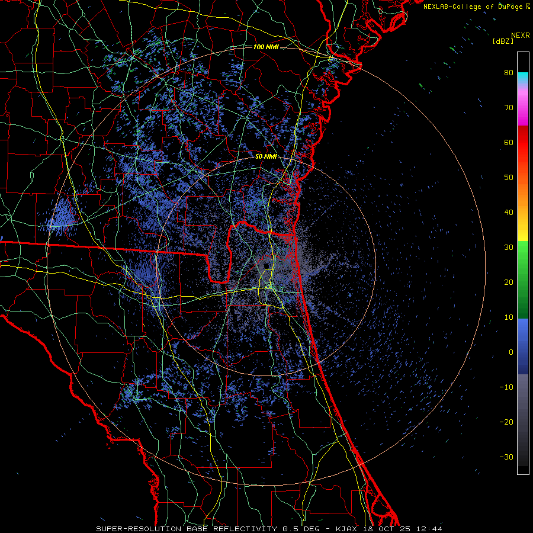533x533 pixels.
Task: Click the gray segment of the color bar
Action: coord(523,420)
